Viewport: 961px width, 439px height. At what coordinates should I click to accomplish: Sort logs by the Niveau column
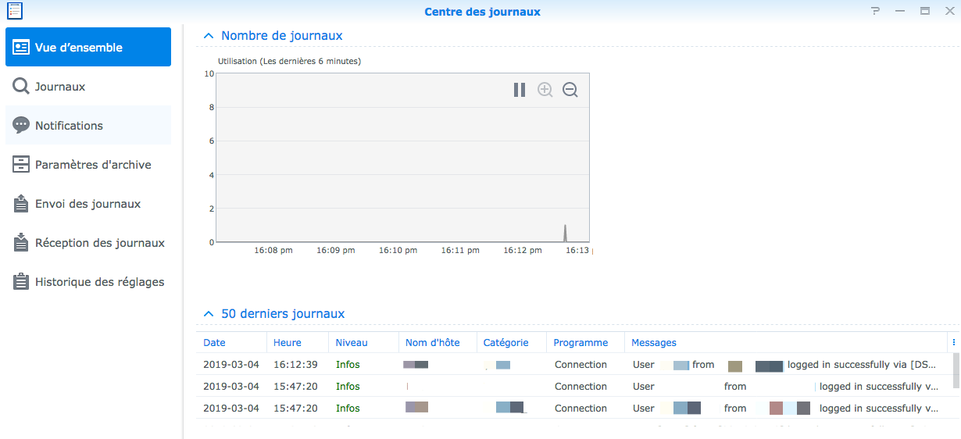(x=352, y=343)
